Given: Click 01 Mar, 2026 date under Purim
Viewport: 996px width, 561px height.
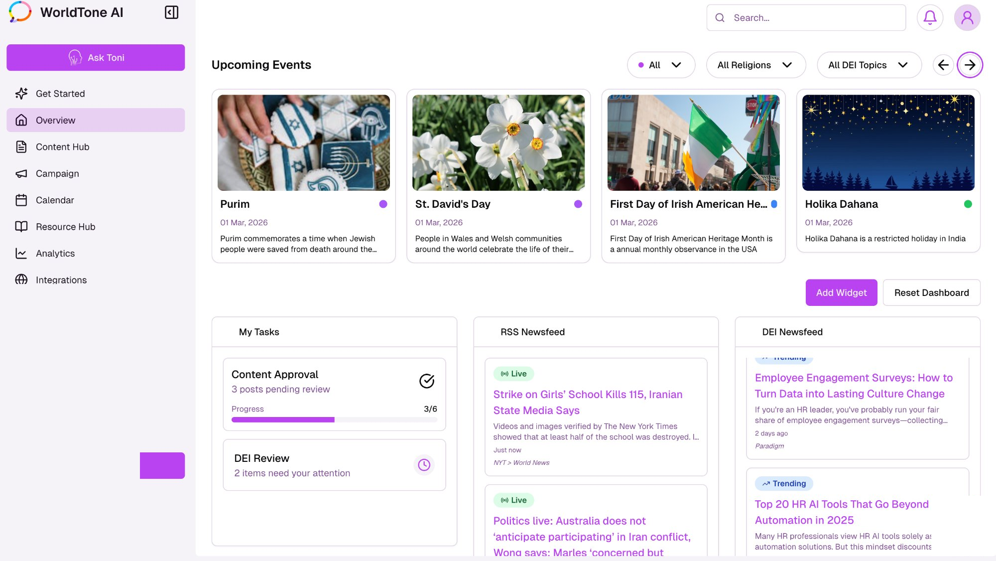Looking at the screenshot, I should 244,222.
